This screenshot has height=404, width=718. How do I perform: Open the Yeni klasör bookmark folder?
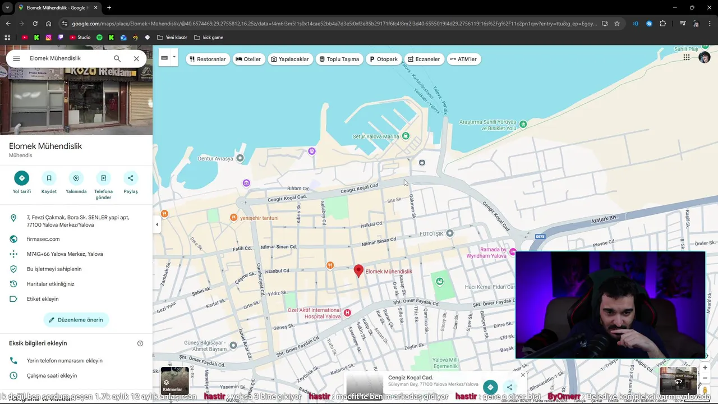172,38
